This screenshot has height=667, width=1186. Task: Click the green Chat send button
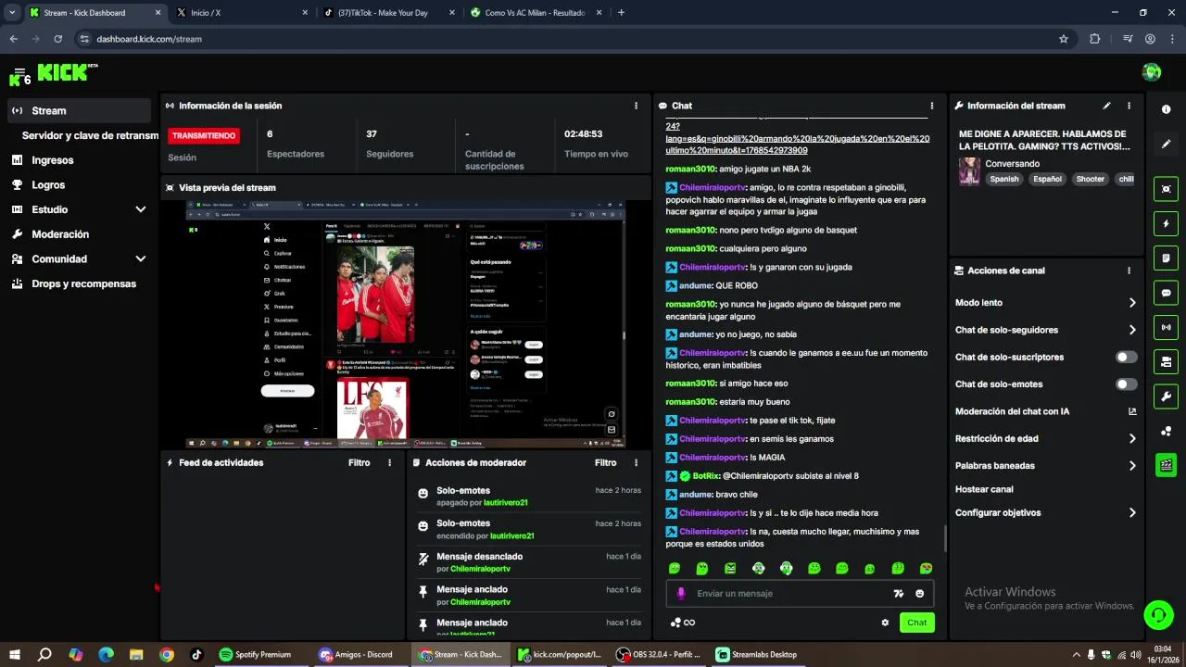[x=916, y=623]
